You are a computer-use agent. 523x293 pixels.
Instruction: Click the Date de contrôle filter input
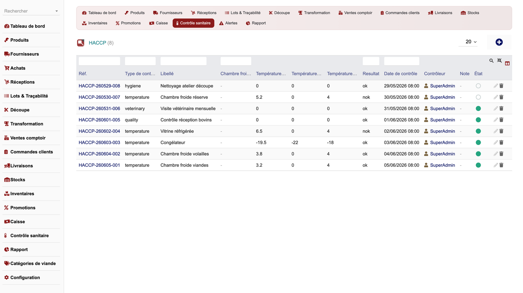click(402, 61)
